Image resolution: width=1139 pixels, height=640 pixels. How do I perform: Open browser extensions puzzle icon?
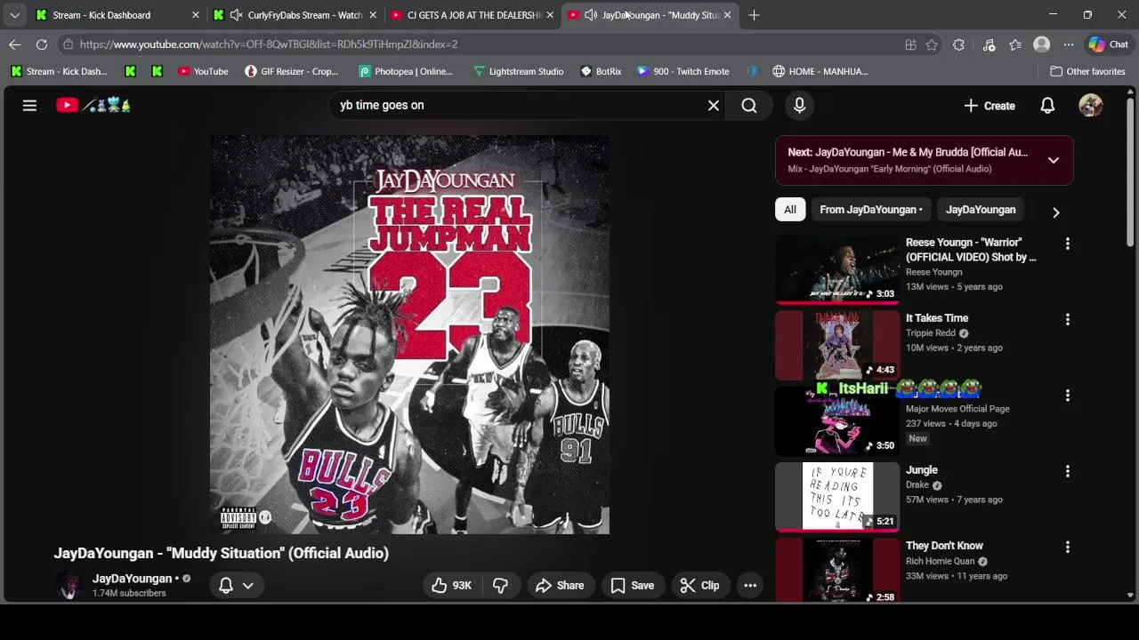coord(958,44)
